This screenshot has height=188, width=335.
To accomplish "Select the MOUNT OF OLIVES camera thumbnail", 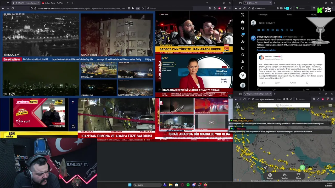I will (x=135, y=70).
